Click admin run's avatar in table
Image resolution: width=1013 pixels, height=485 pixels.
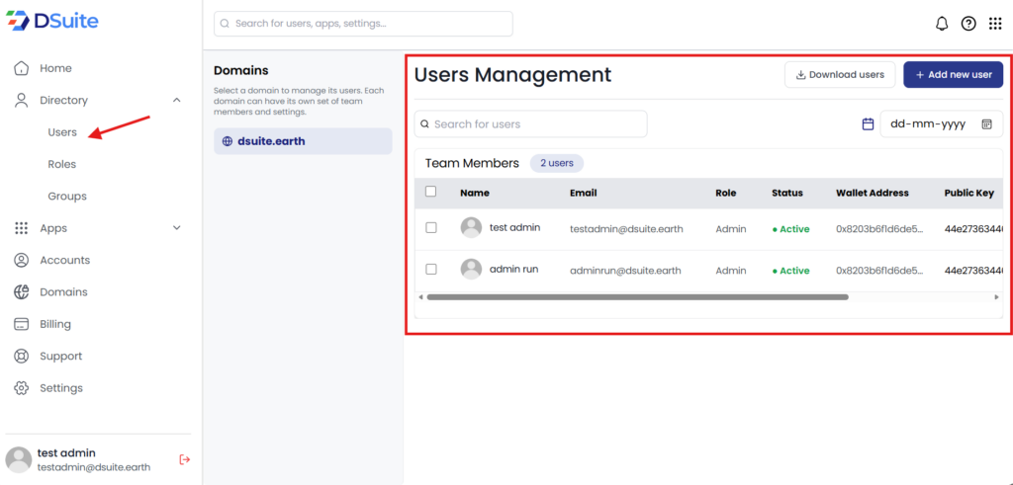[471, 269]
